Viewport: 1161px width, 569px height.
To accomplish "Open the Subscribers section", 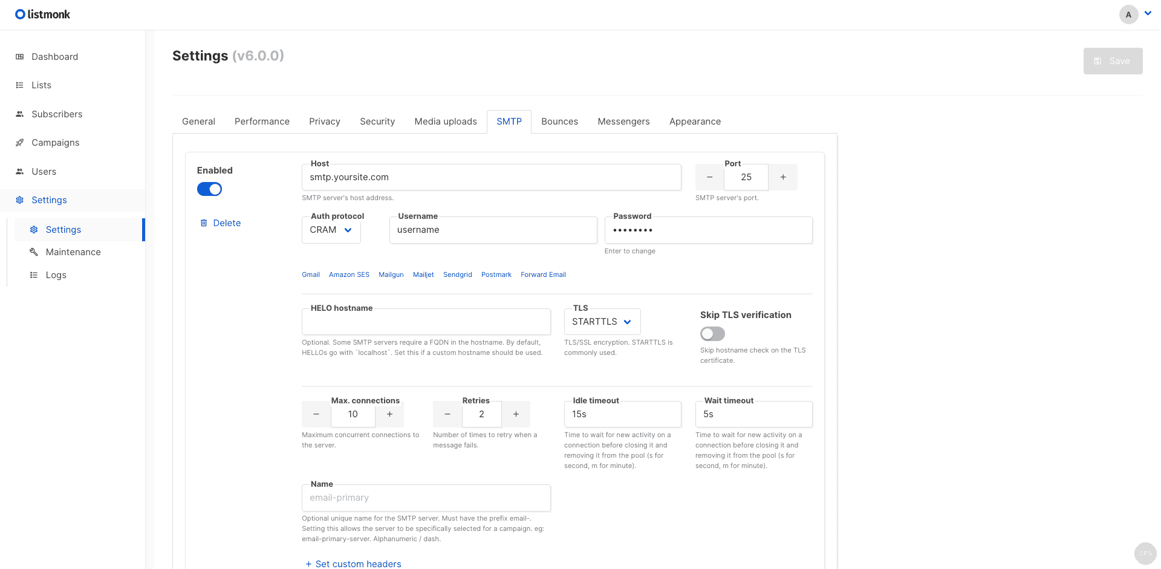I will [x=57, y=114].
